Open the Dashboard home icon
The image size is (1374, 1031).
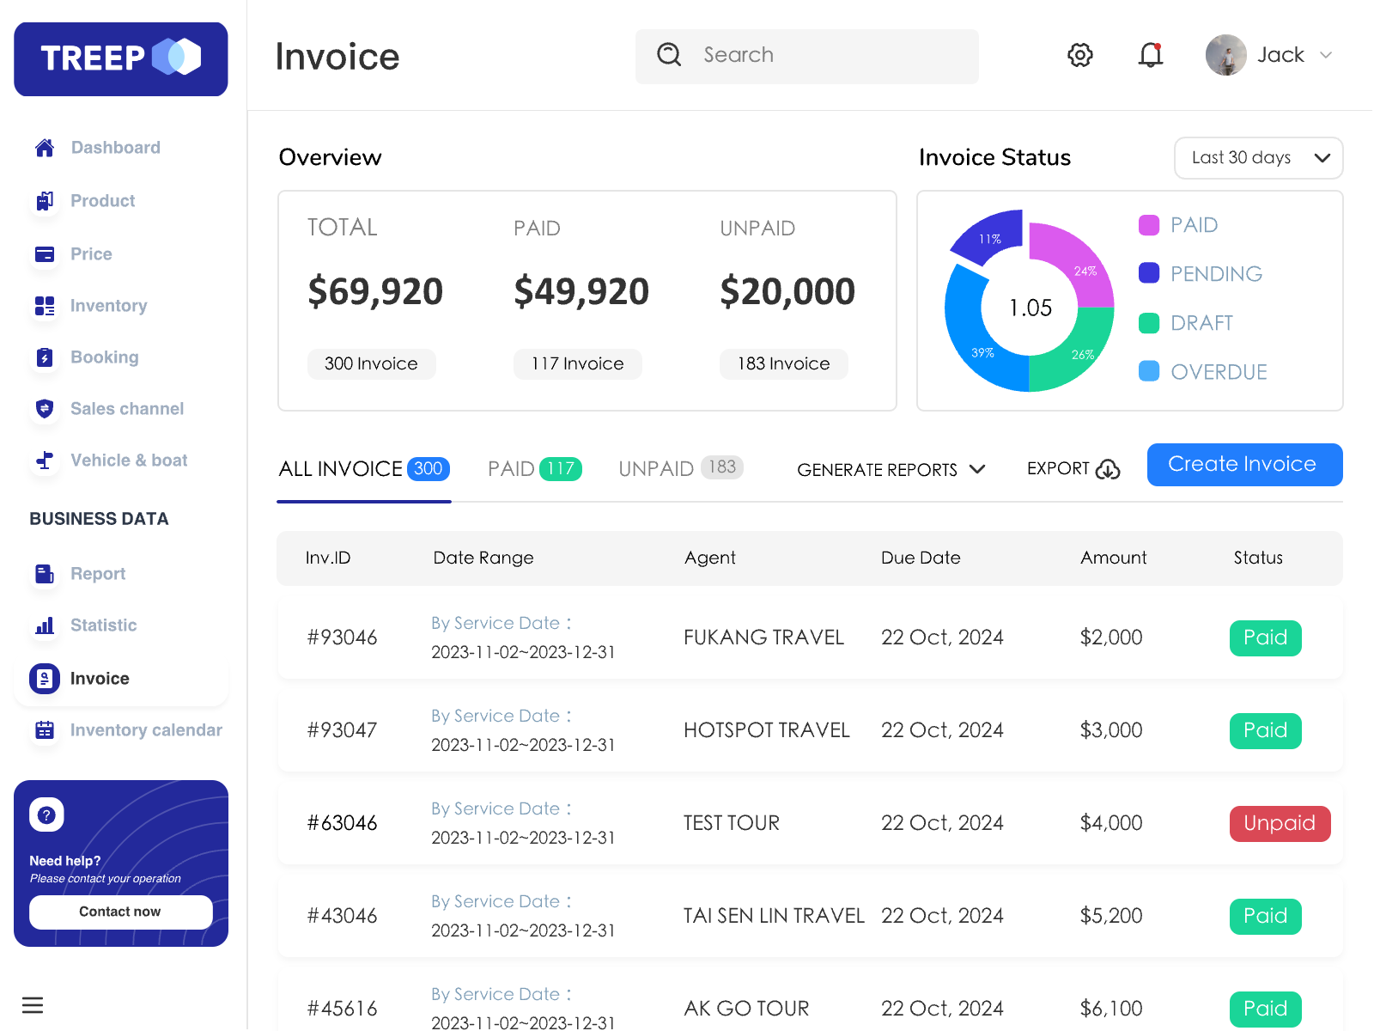point(45,148)
